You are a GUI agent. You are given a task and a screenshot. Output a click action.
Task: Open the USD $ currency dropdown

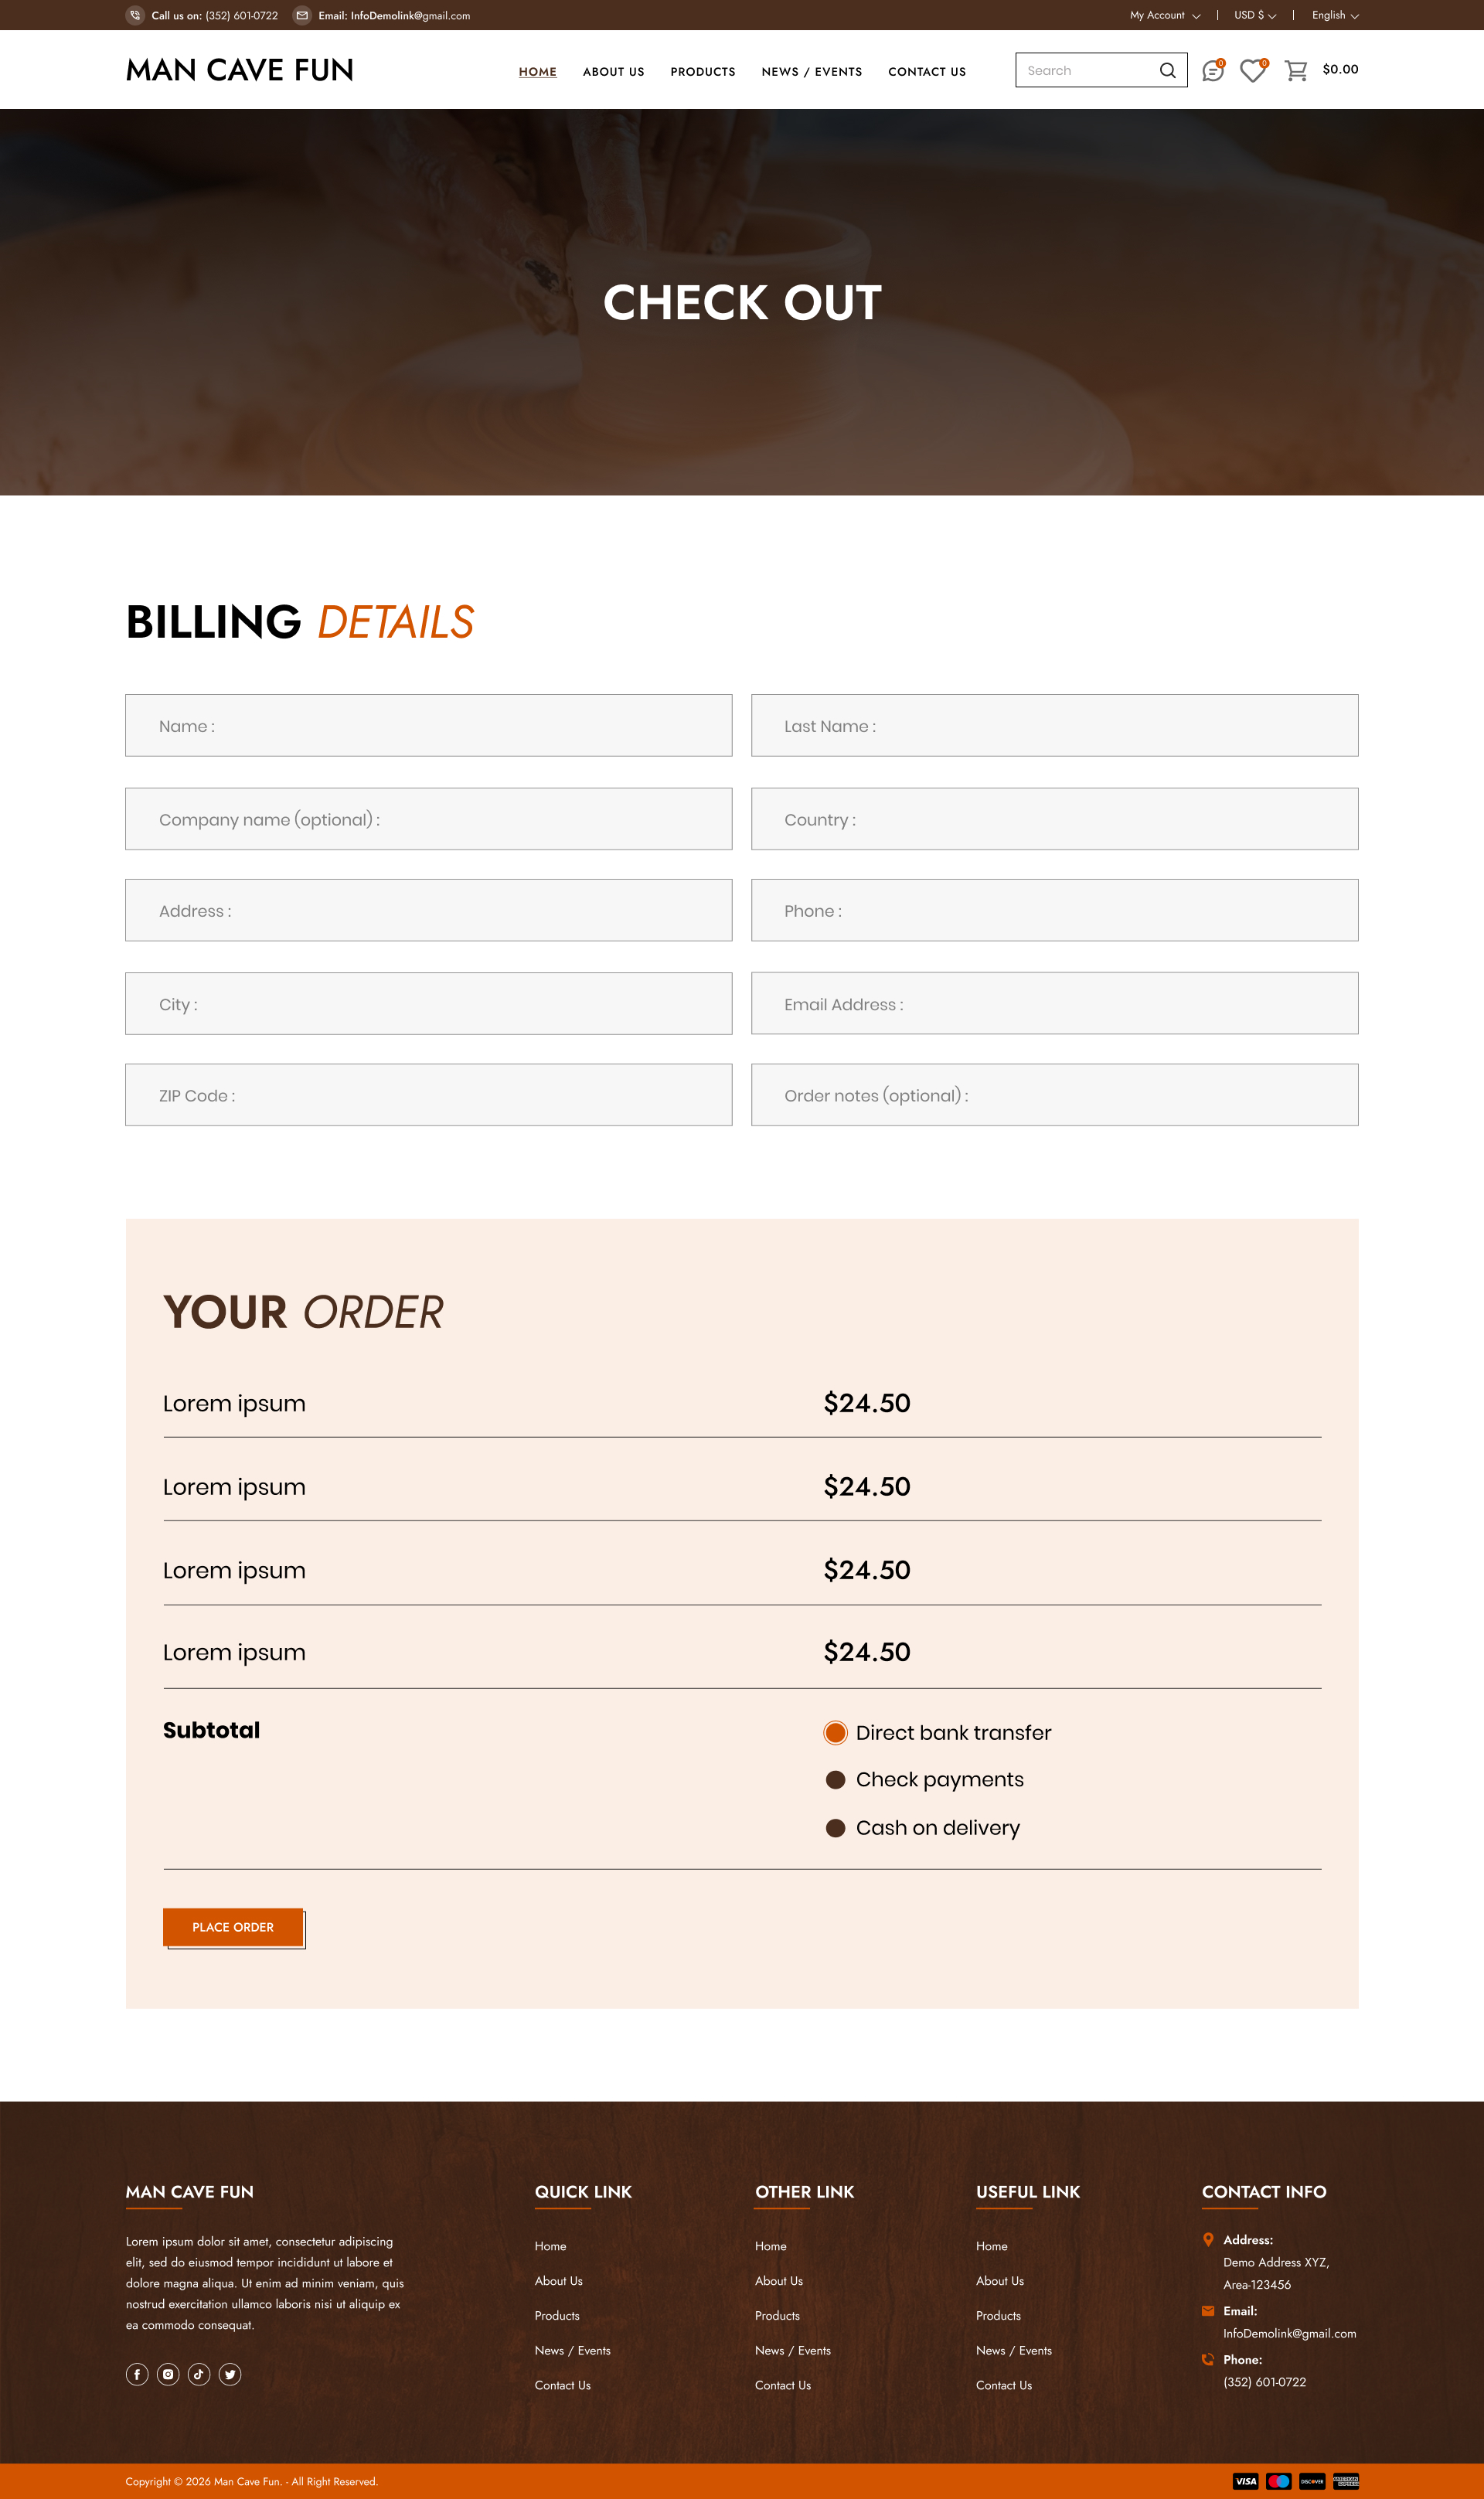[x=1255, y=16]
